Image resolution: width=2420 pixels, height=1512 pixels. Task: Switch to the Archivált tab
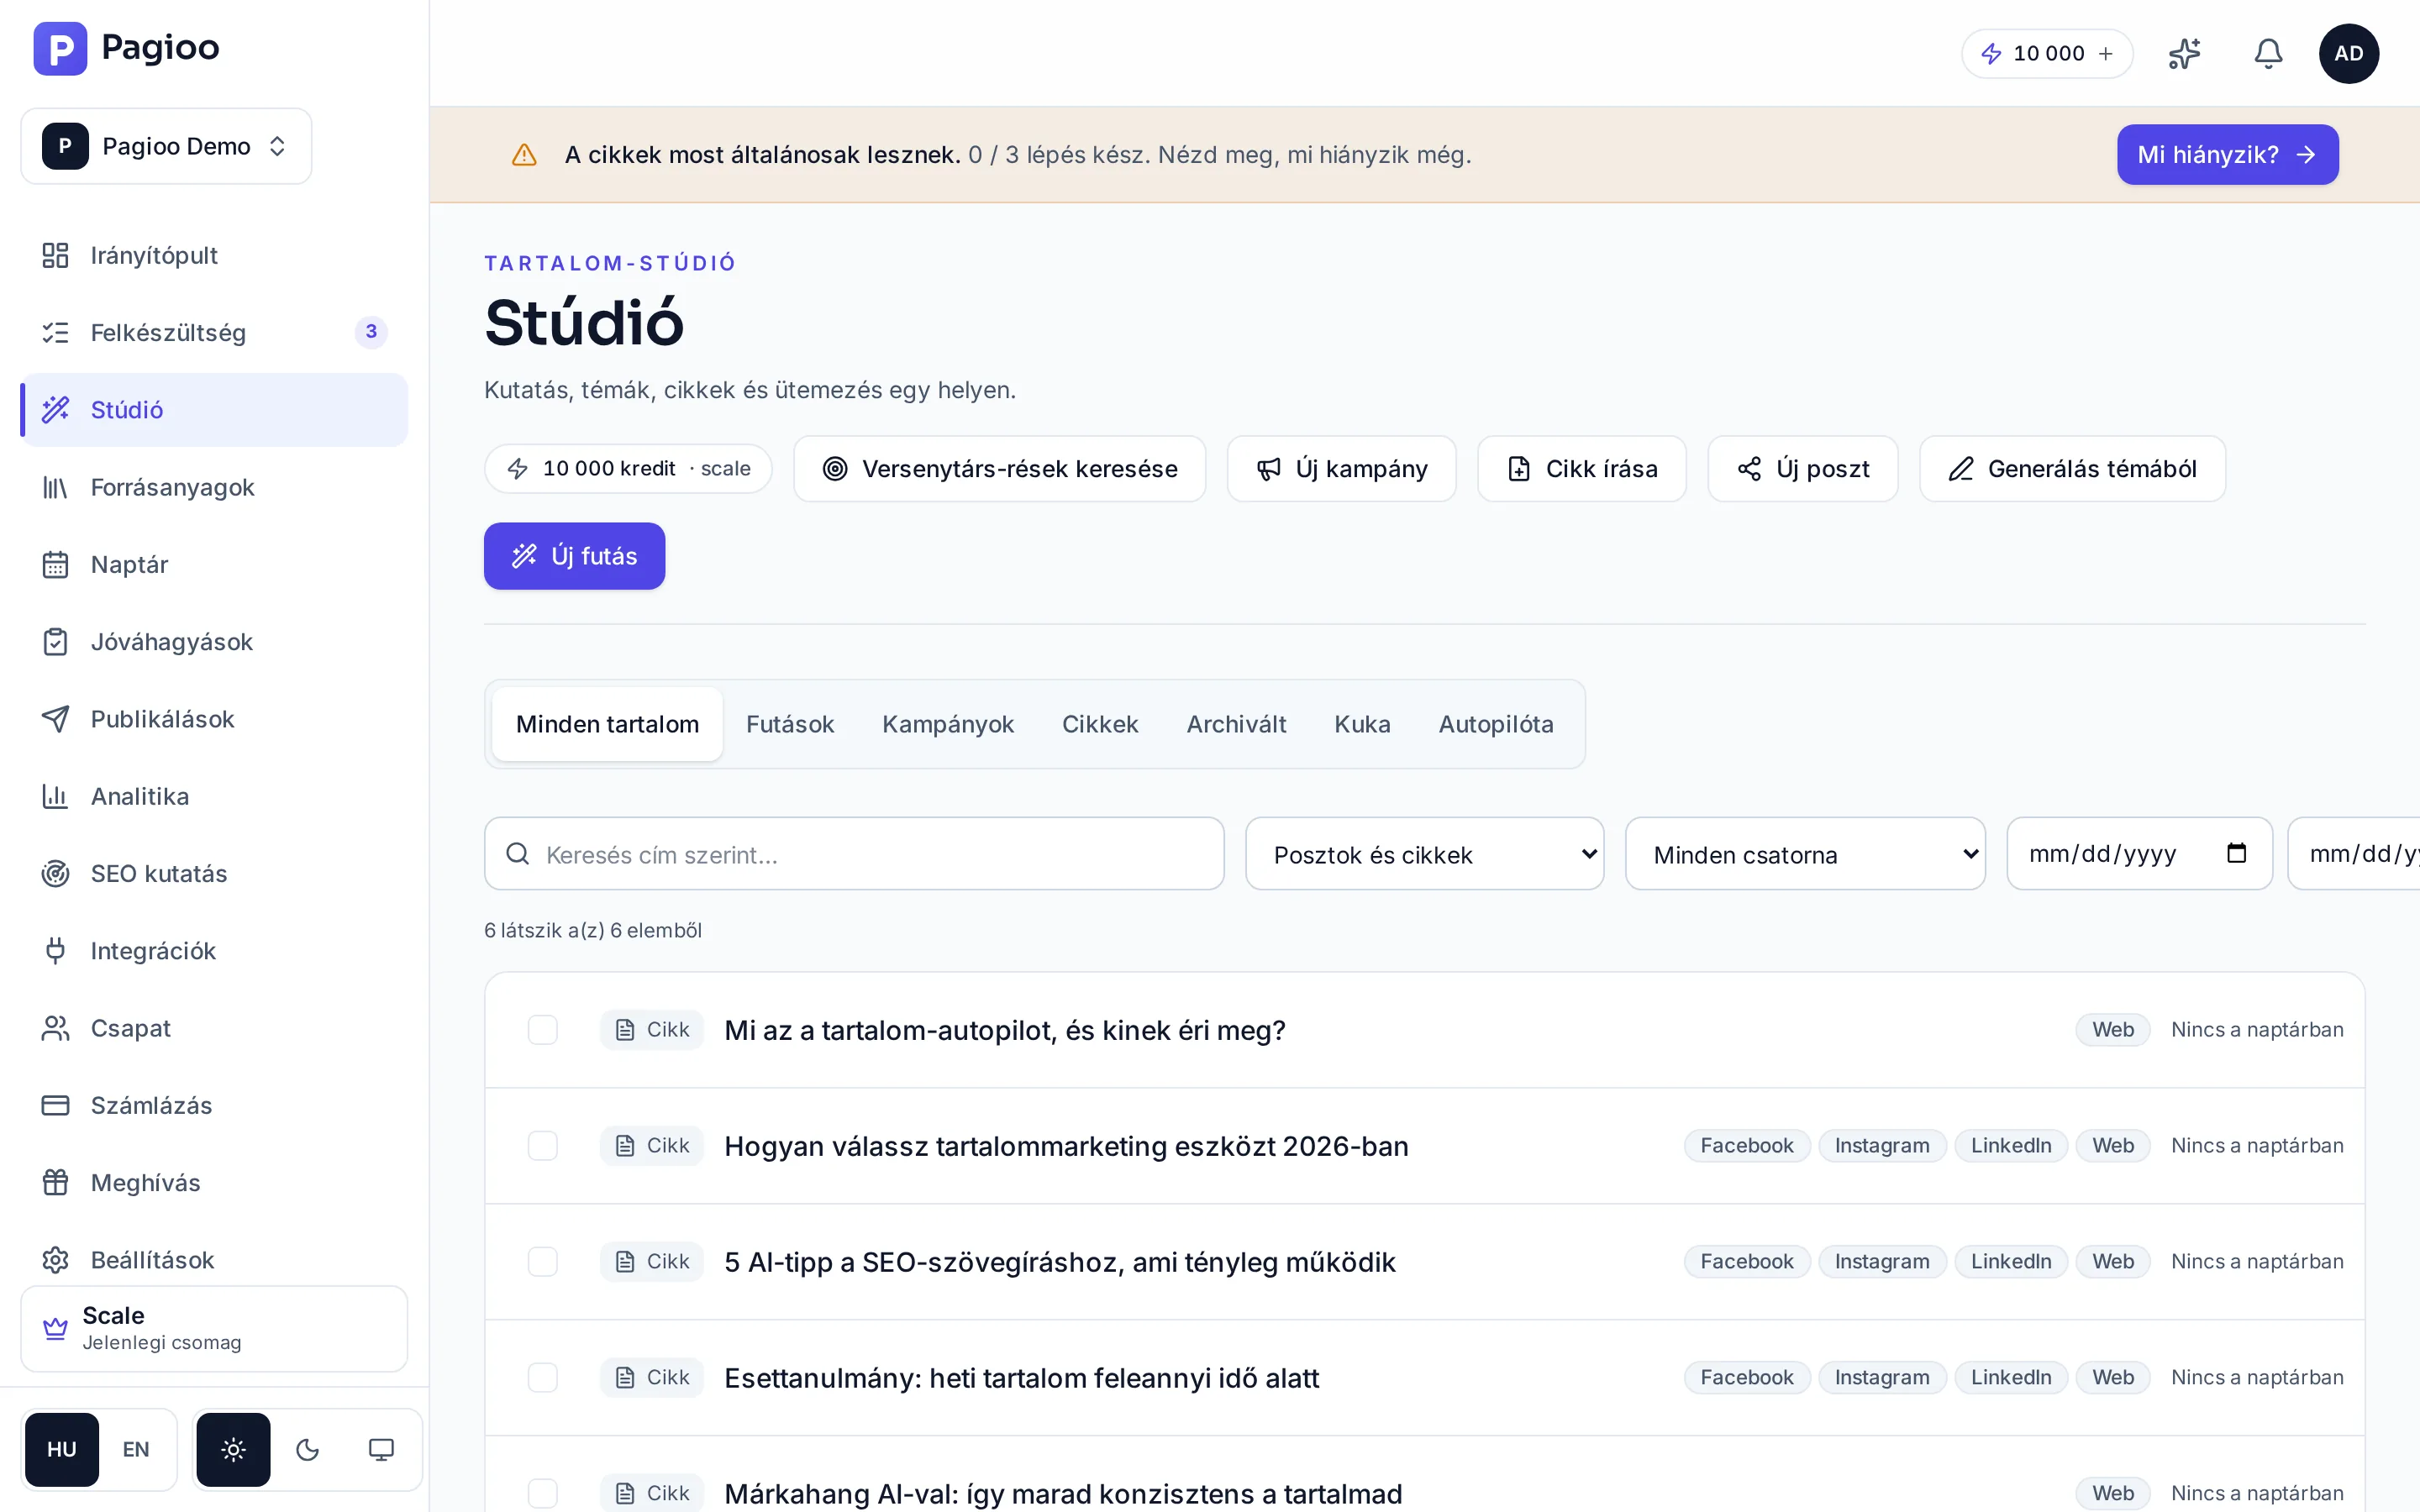click(x=1236, y=724)
